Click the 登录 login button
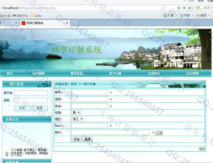 point(22,108)
